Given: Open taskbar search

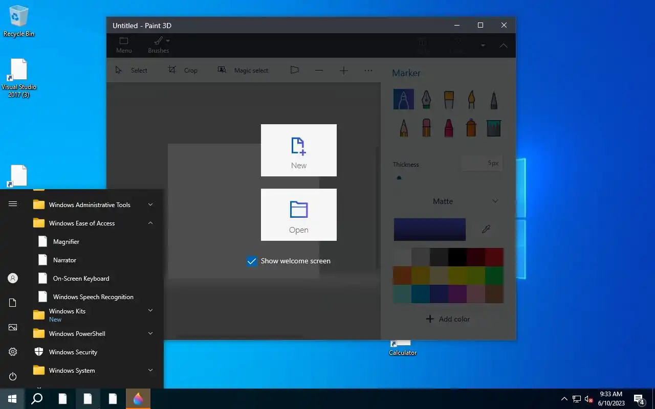Looking at the screenshot, I should 37,399.
